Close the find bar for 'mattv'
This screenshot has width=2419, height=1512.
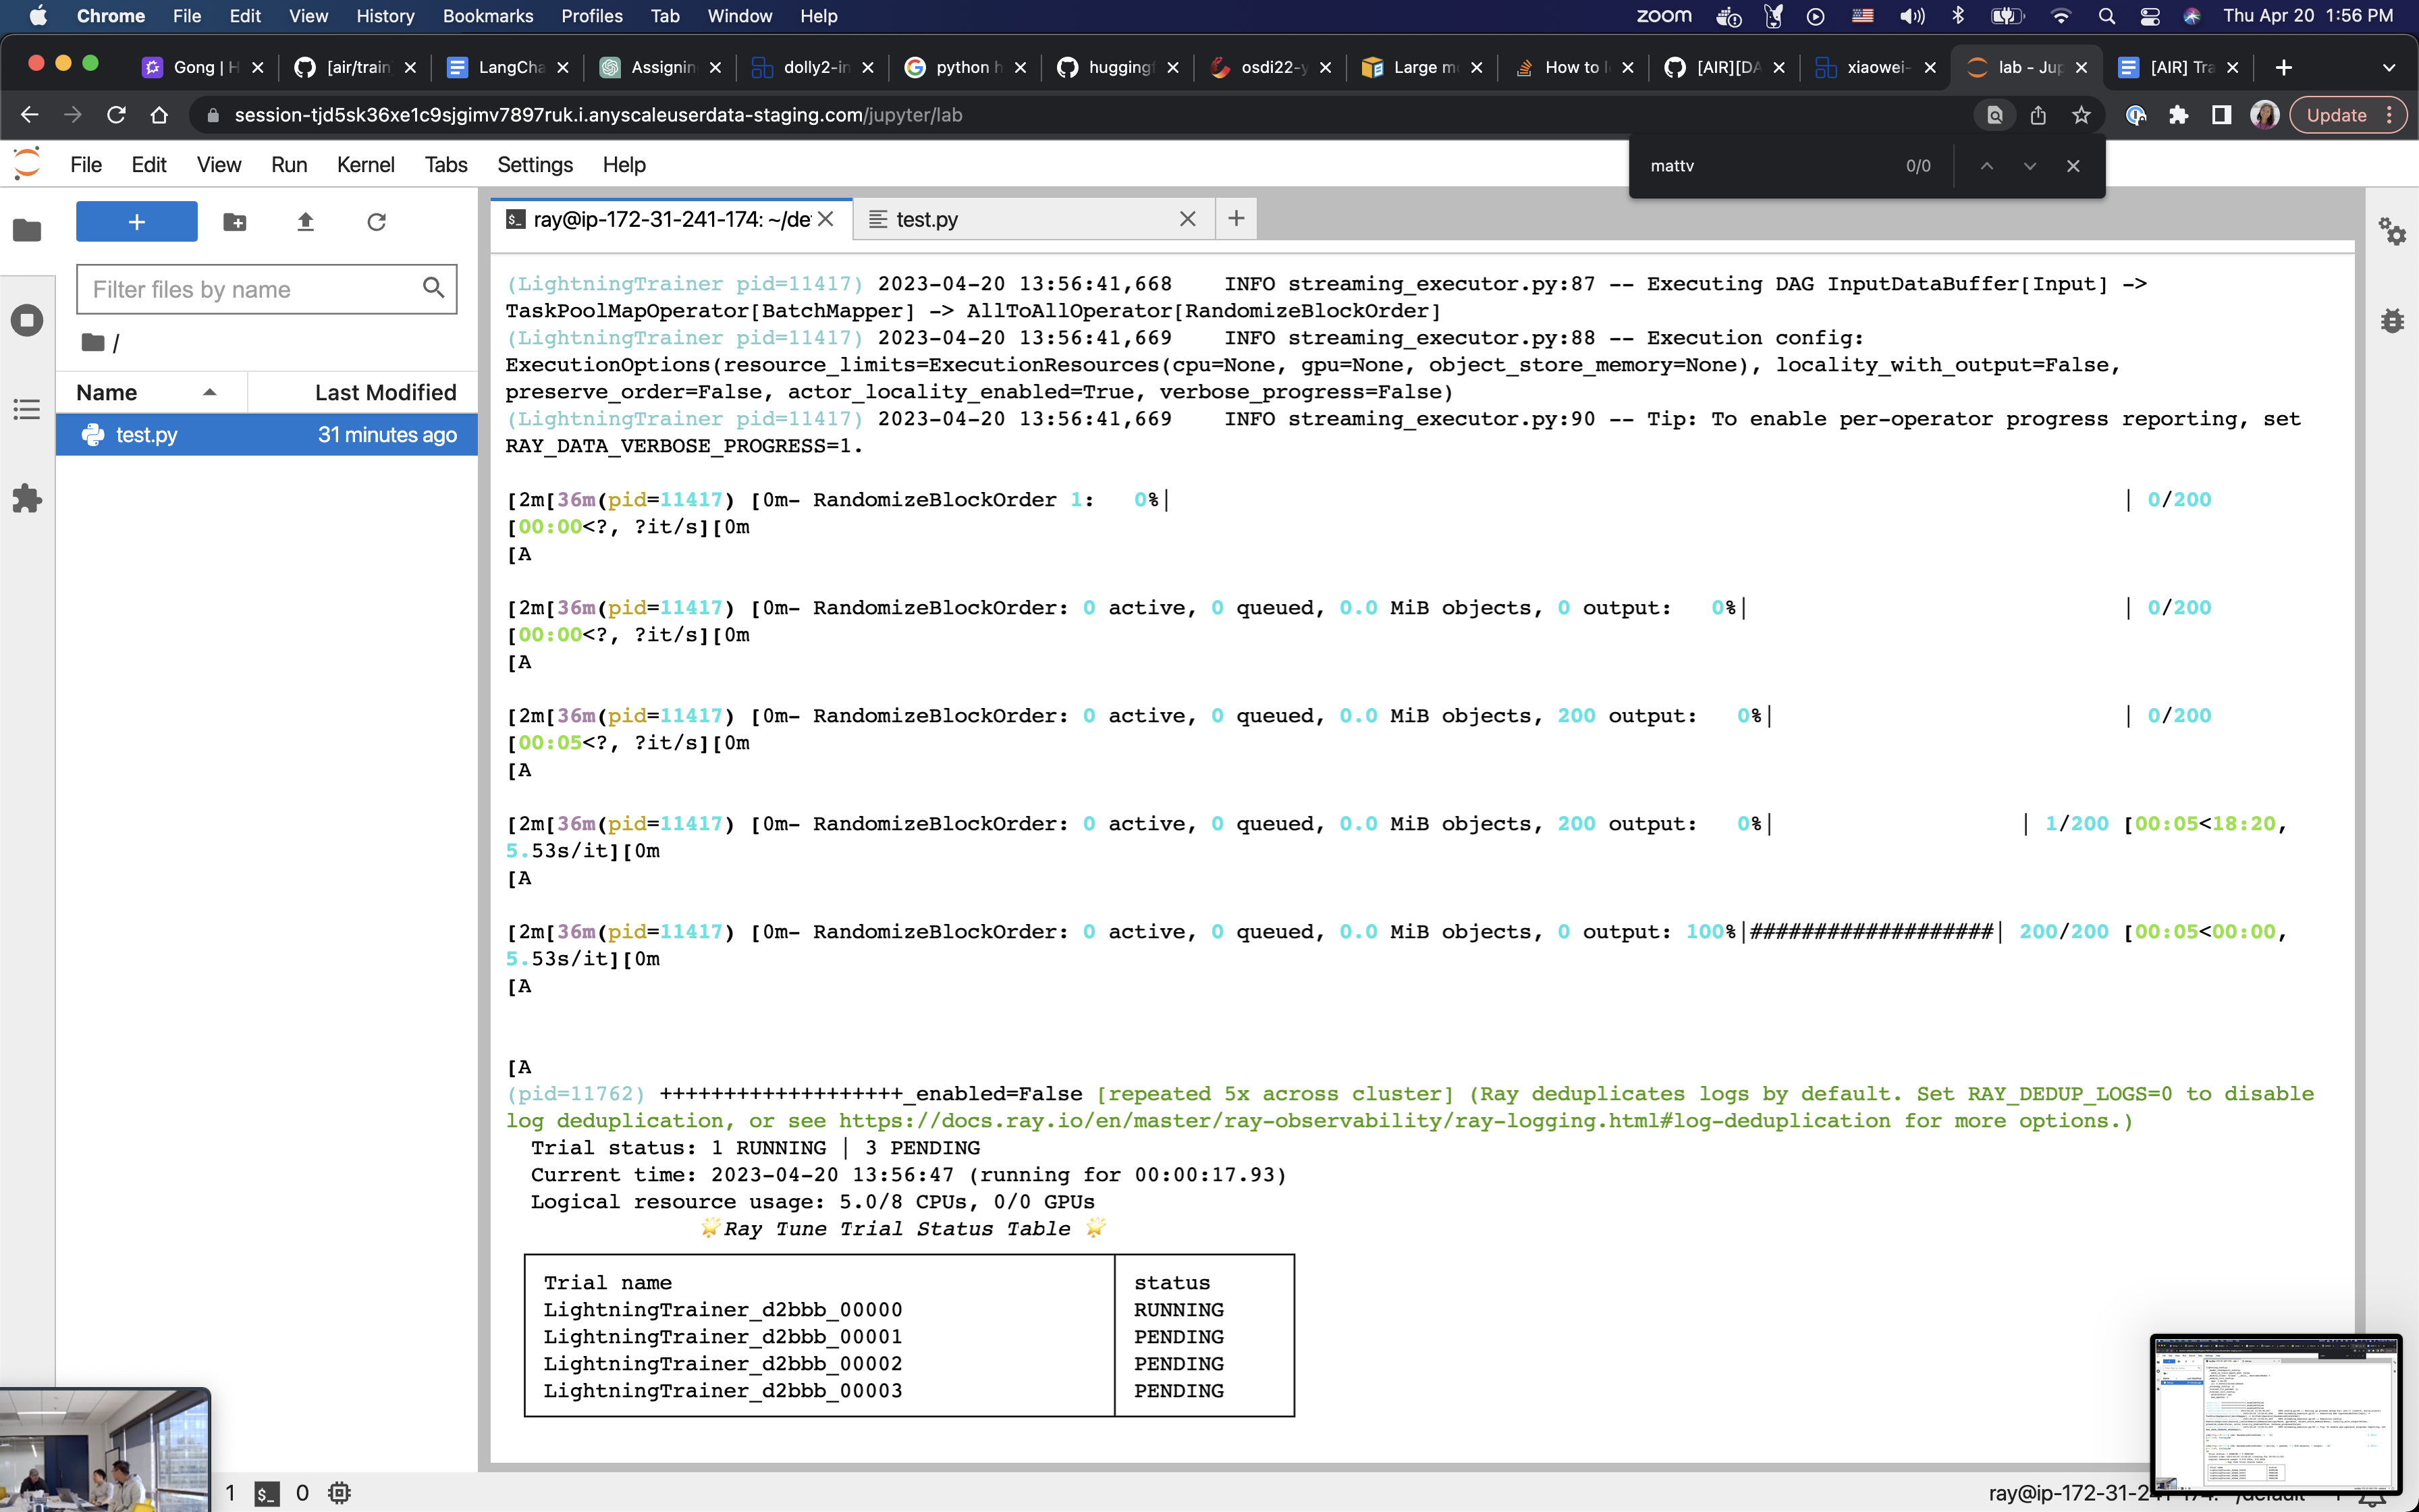[x=2072, y=165]
